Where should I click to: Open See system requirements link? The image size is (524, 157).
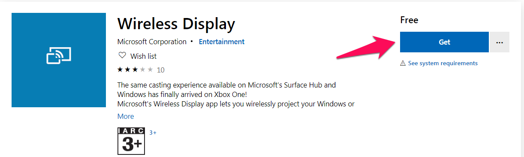coord(443,63)
